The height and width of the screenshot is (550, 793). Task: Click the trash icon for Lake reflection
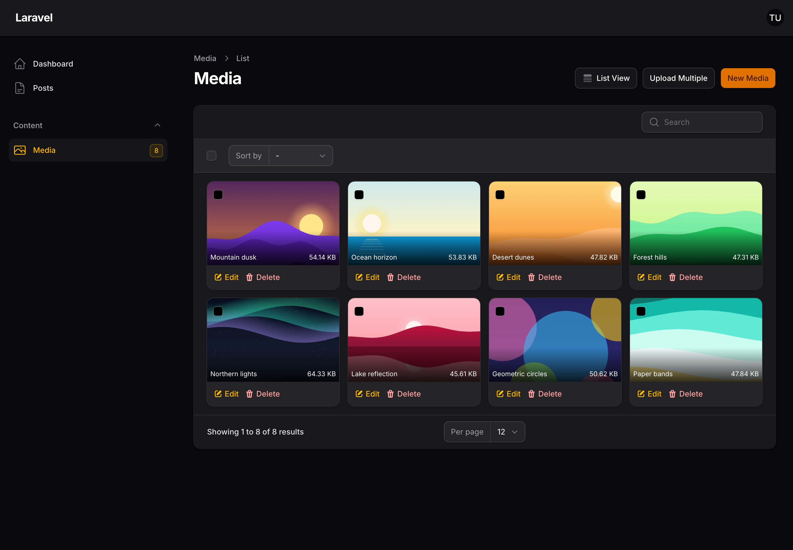(390, 394)
